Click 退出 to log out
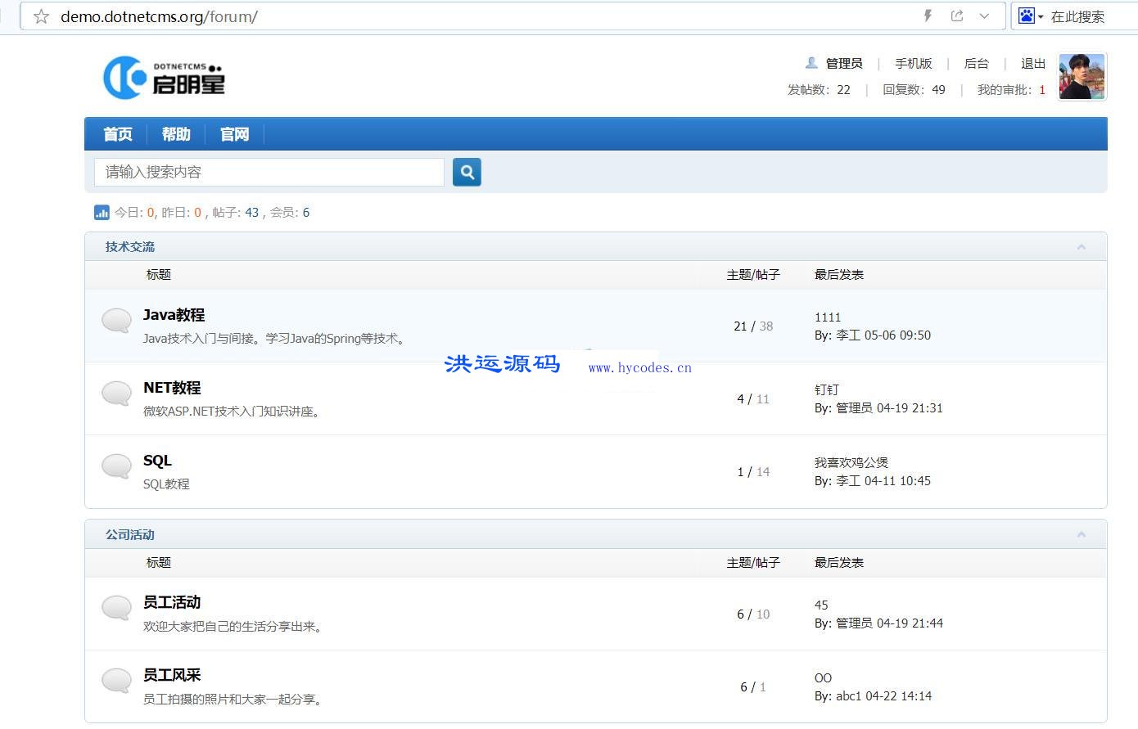1138x729 pixels. click(x=1033, y=64)
